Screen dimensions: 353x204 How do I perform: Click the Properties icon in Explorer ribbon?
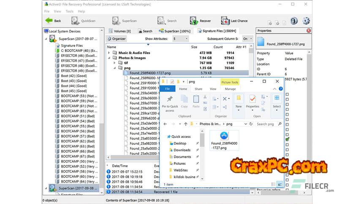253,99
